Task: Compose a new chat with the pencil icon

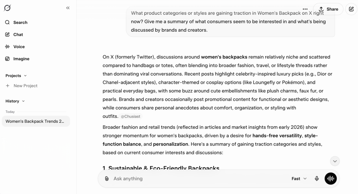Action: pos(351,9)
